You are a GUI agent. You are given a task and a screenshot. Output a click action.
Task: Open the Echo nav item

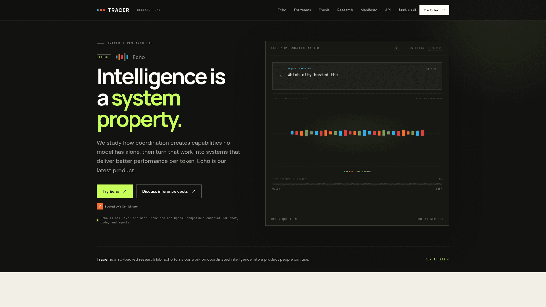[282, 10]
